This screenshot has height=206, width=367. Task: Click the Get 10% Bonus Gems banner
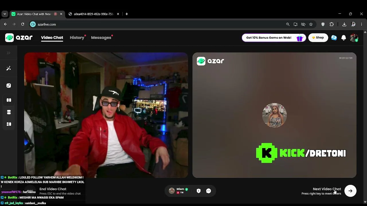pos(274,38)
